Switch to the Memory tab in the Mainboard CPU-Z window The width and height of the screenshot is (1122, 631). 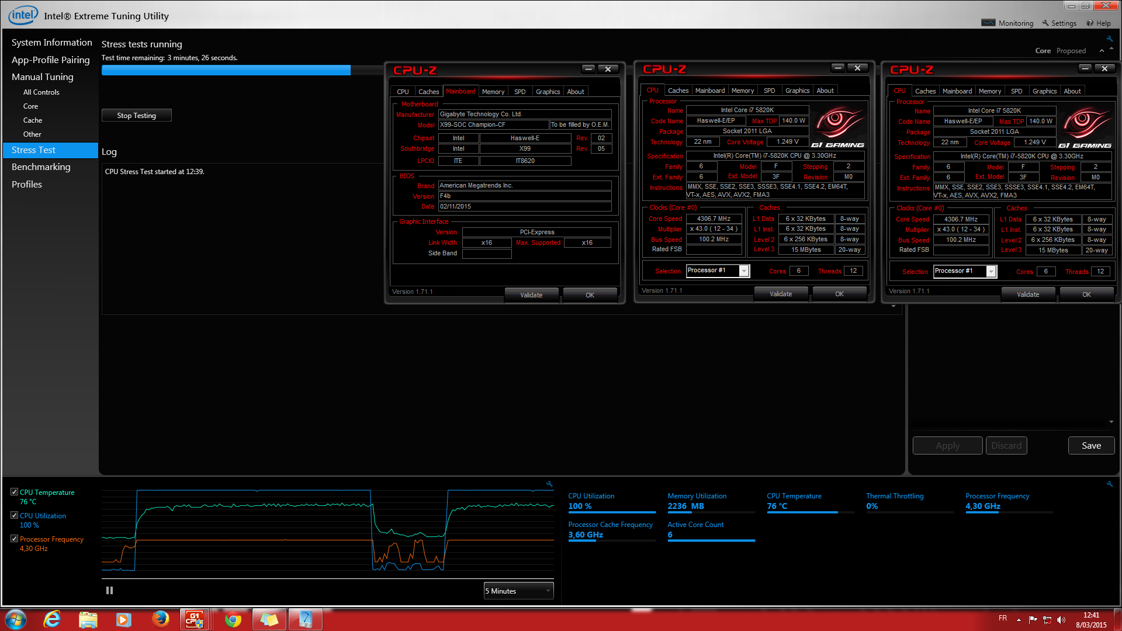pyautogui.click(x=493, y=92)
